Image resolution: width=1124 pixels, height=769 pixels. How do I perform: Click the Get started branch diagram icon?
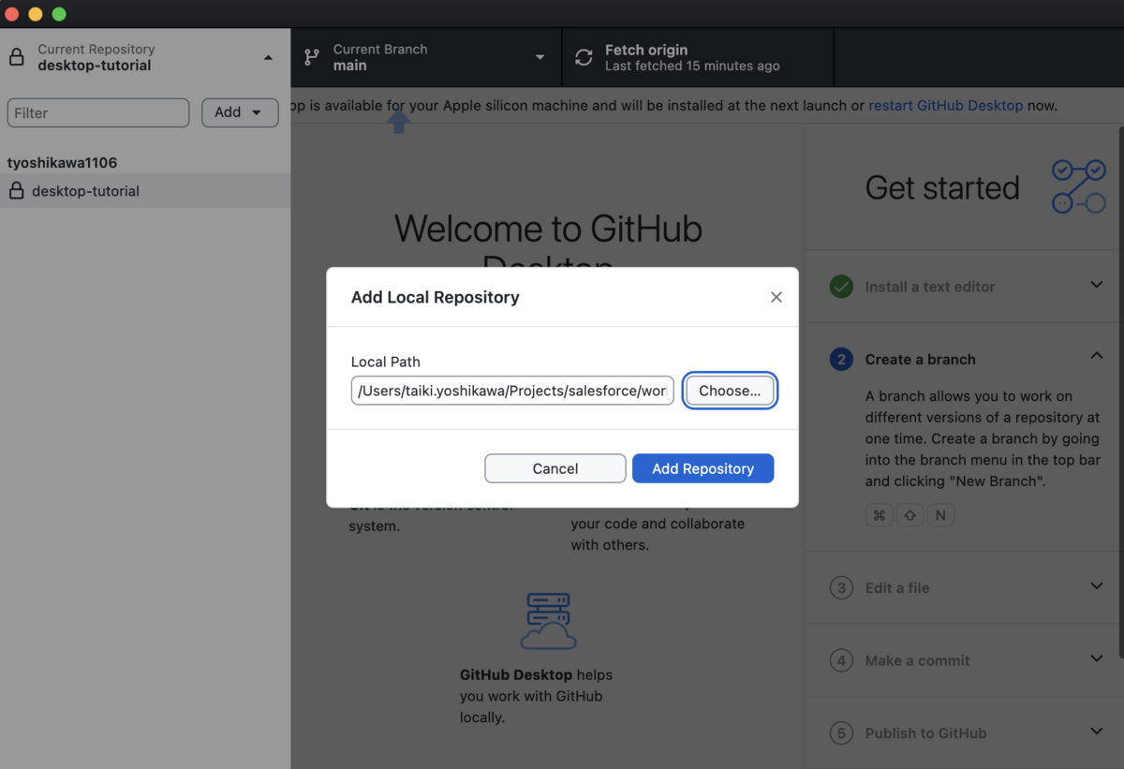coord(1079,186)
